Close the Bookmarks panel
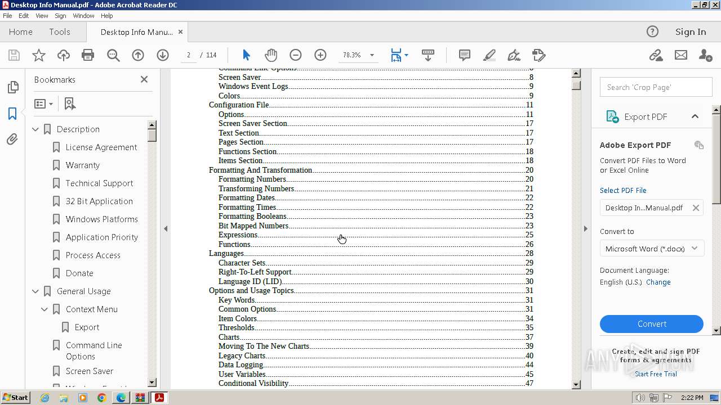 click(144, 79)
